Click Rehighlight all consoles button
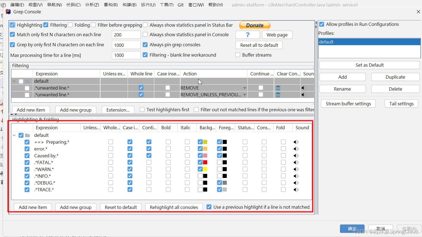This screenshot has width=422, height=237. coord(174,207)
